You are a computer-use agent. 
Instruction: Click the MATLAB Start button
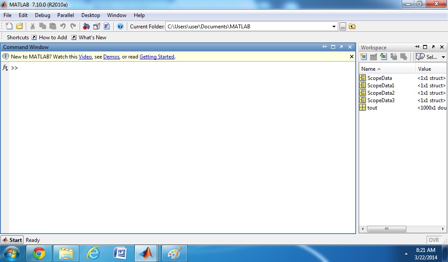click(x=12, y=240)
